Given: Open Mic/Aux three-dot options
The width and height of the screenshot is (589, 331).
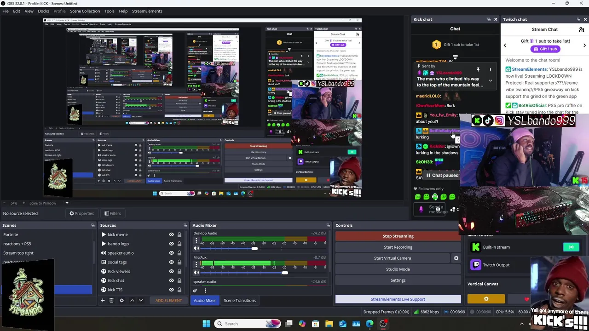Looking at the screenshot, I should (x=196, y=264).
